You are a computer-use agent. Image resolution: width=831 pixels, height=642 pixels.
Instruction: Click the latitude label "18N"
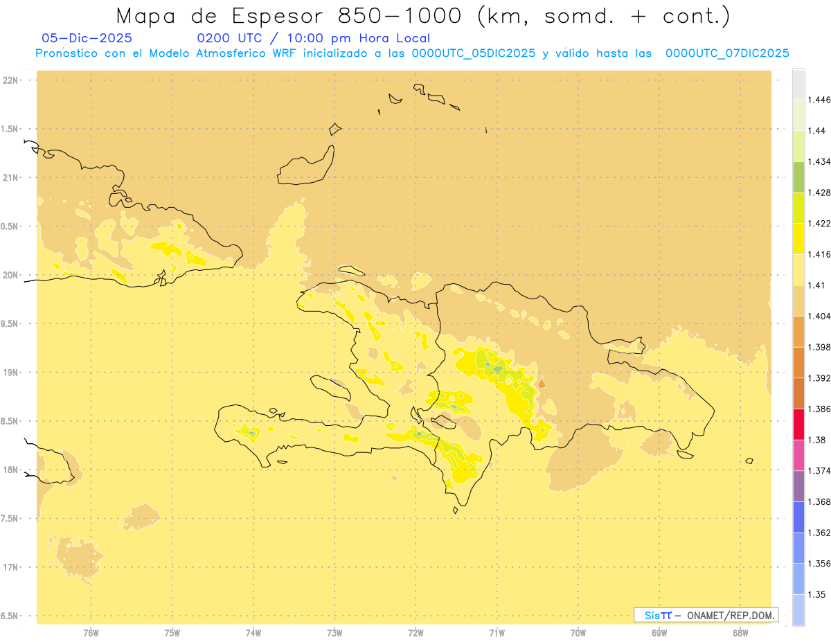point(10,470)
